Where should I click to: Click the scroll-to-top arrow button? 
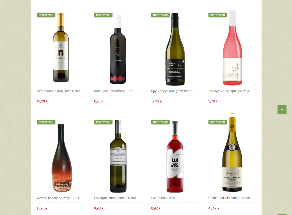[282, 110]
